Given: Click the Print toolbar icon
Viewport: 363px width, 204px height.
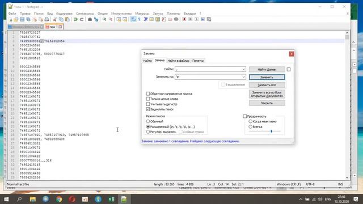Looking at the screenshot, I should (47, 19).
